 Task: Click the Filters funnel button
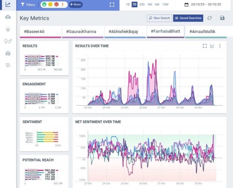coord(28,4)
